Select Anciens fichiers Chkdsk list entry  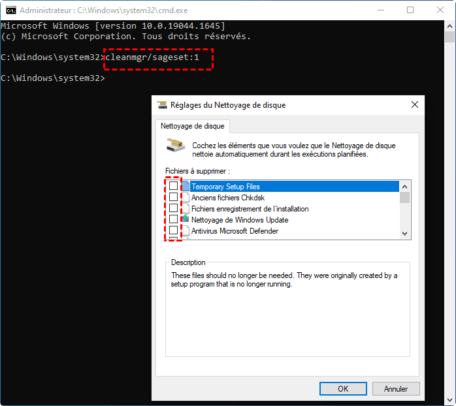[x=228, y=198]
